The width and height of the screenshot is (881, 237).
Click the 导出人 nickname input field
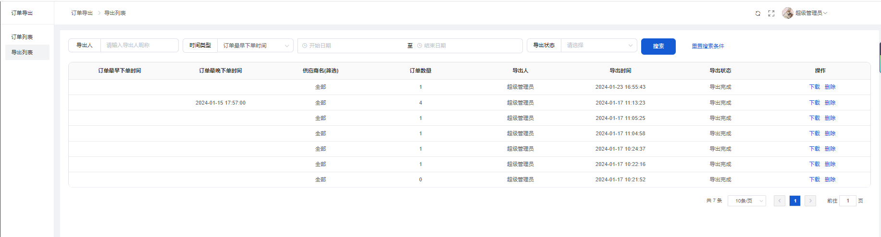click(139, 46)
